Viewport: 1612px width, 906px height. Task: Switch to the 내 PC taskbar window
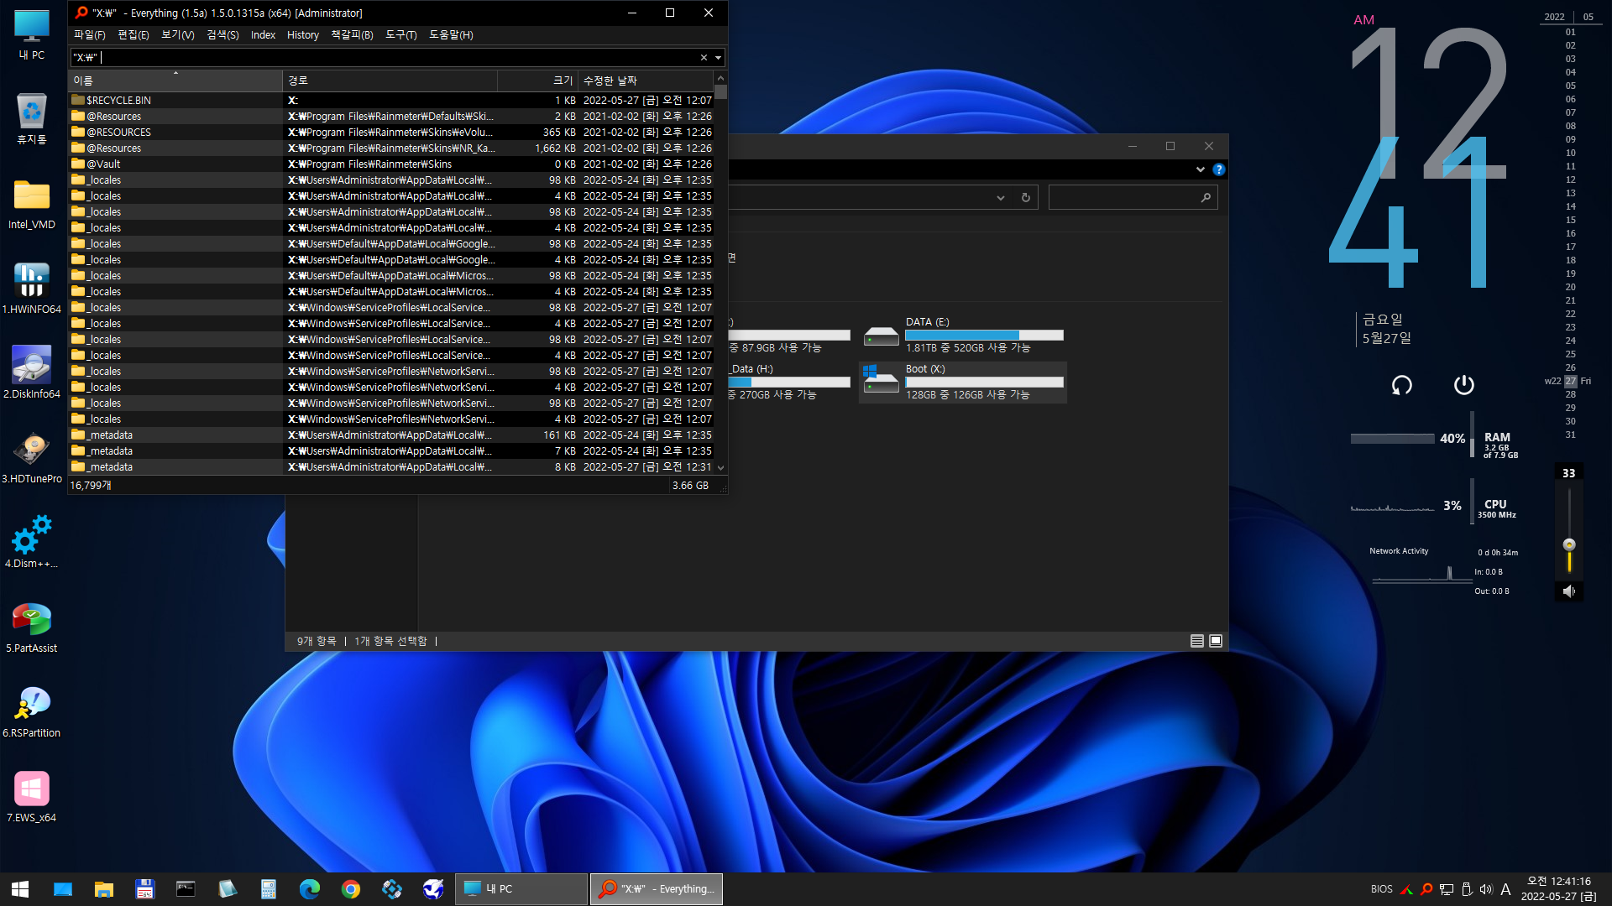point(521,889)
